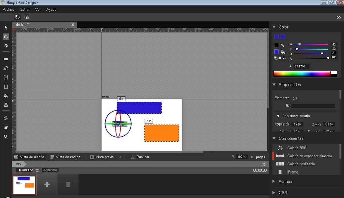344x198 pixels.
Task: Click the B blue channel slider
Action: pyautogui.click(x=311, y=53)
